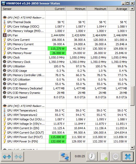Viewport: 136px width, 164px height.
Task: Select the GPU Memory Current row label
Action: click(20, 44)
